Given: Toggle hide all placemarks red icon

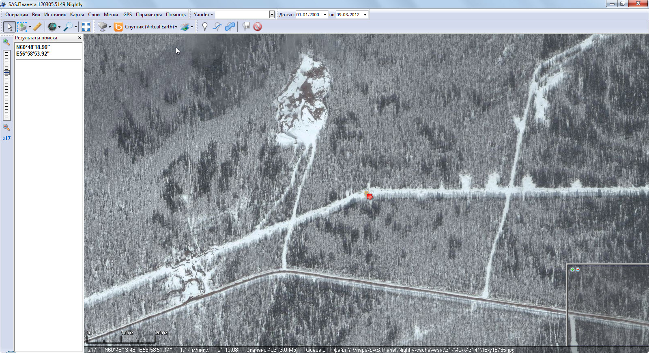Looking at the screenshot, I should click(x=258, y=27).
